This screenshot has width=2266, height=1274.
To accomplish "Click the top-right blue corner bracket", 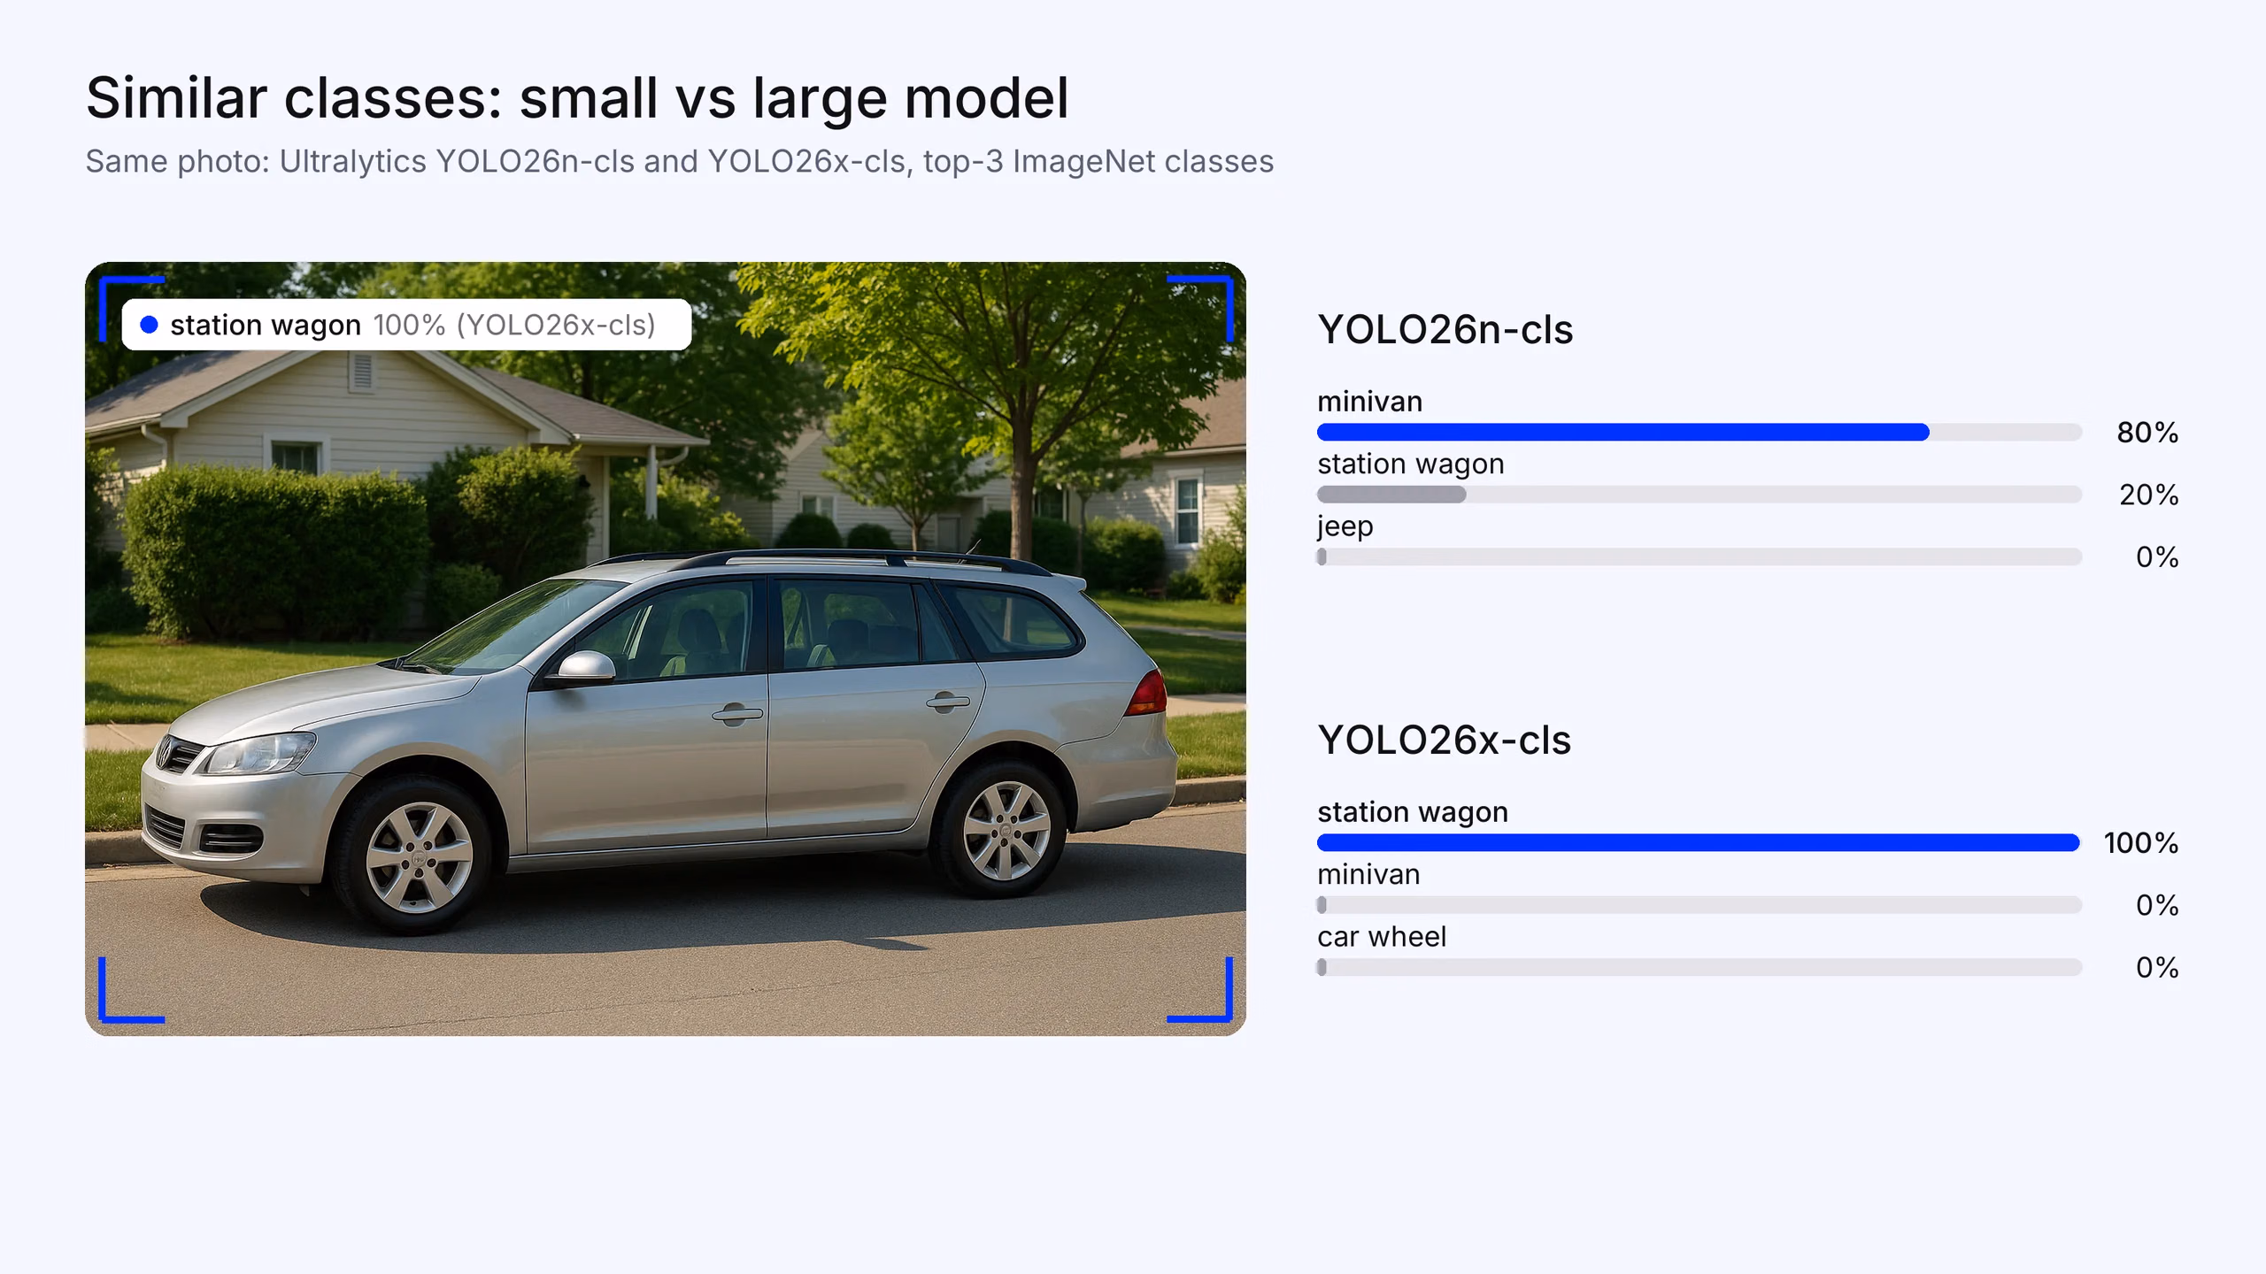I will pyautogui.click(x=1200, y=308).
